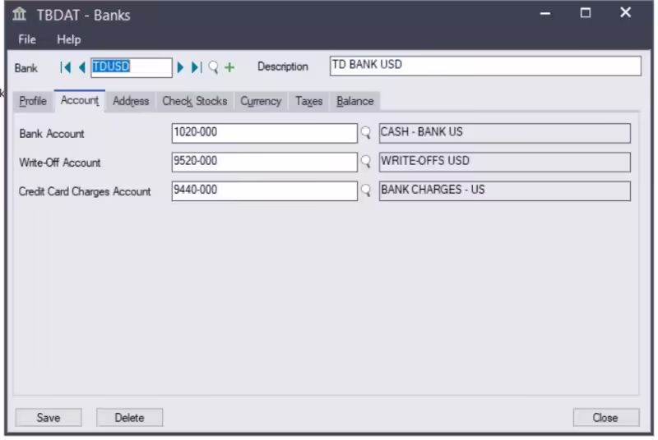
Task: Click the Bank Account field 1020-000
Action: 264,133
